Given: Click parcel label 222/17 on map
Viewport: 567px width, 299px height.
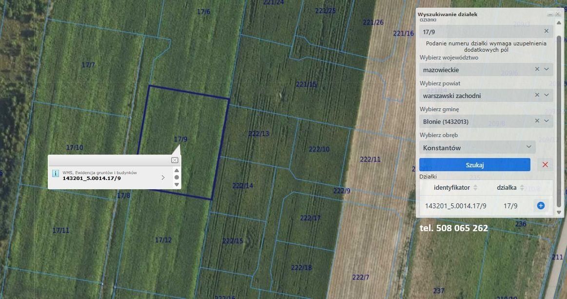Looking at the screenshot, I should [310, 218].
